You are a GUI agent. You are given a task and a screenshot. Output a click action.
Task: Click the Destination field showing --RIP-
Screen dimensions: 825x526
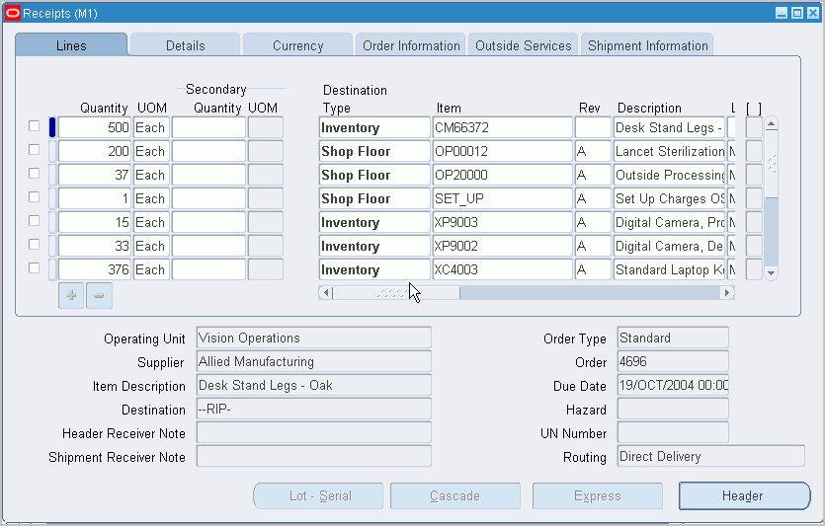click(313, 409)
